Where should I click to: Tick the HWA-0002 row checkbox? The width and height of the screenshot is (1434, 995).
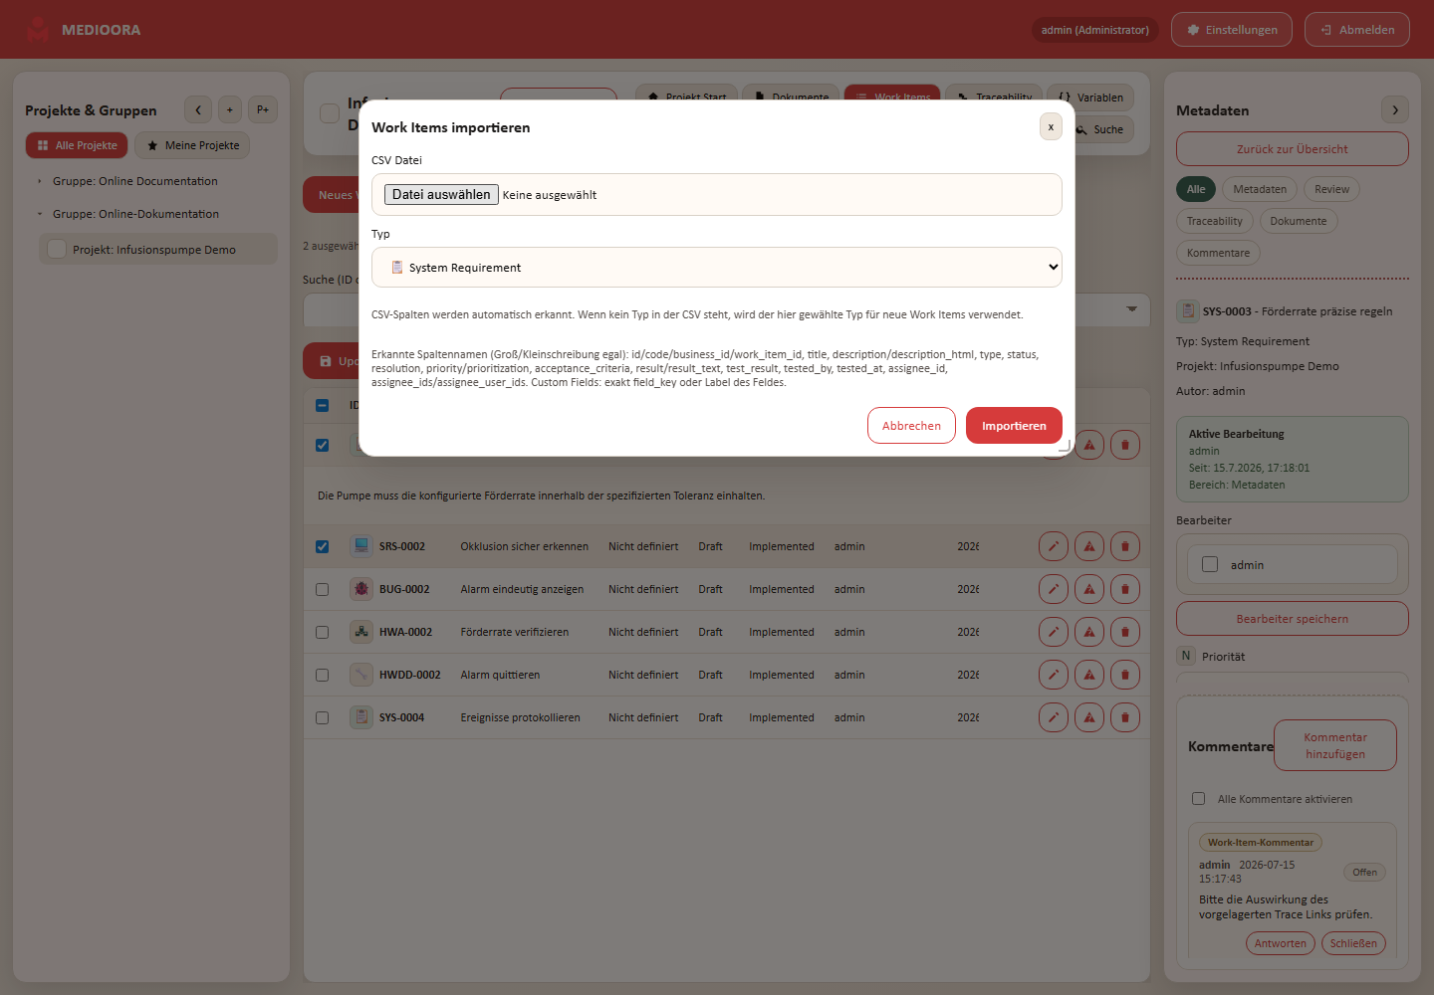322,632
